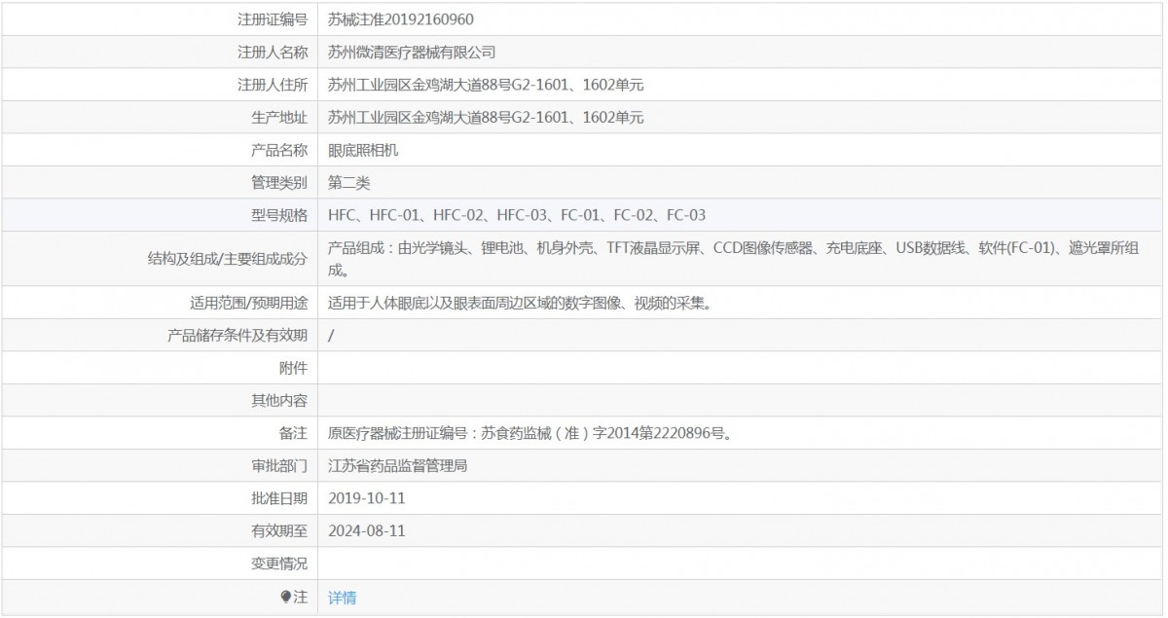The image size is (1168, 618).
Task: Click the 注册人住所 address value
Action: click(x=486, y=85)
